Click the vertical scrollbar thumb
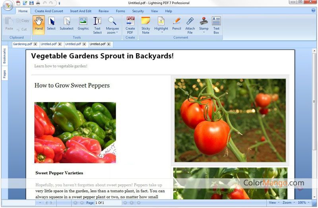Image resolution: width=318 pixels, height=208 pixels. point(314,101)
